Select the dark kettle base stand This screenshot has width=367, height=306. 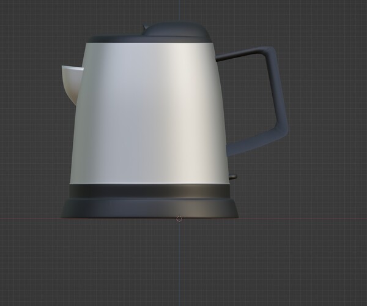[x=150, y=208]
